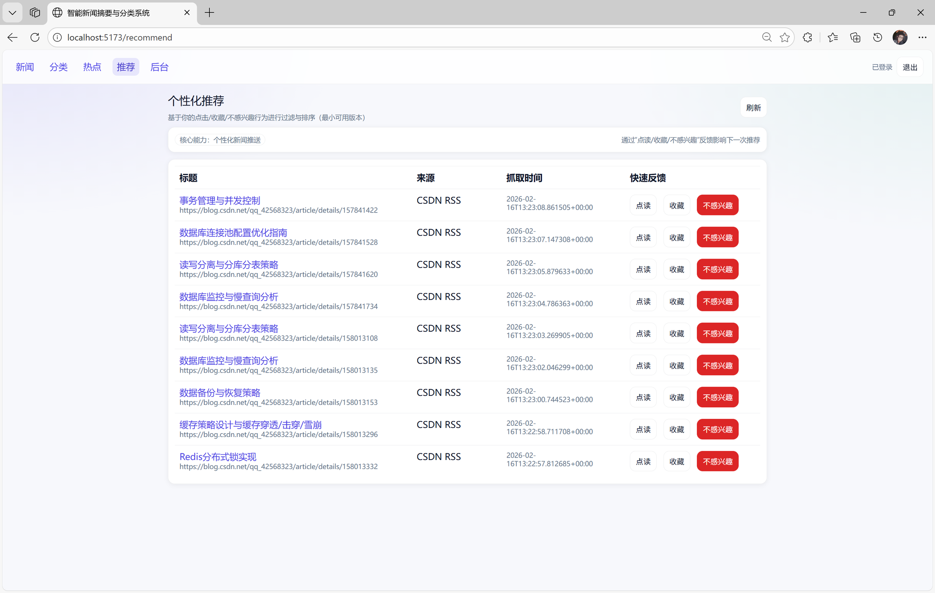The height and width of the screenshot is (593, 935).
Task: Mark Redis分布式锁实现 as 不感兴趣
Action: (x=717, y=461)
